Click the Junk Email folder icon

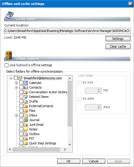(x=26, y=125)
